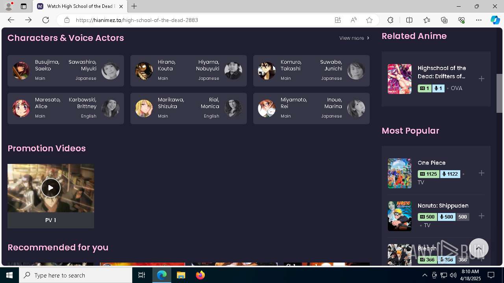Open character Miyamoto, Rei
504x283 pixels.
[x=294, y=103]
